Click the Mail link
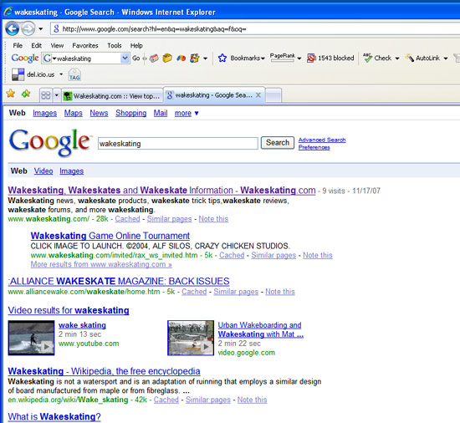The image size is (460, 423). click(x=161, y=113)
